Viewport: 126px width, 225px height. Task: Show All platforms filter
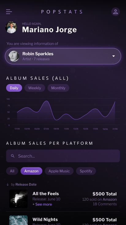point(12,171)
